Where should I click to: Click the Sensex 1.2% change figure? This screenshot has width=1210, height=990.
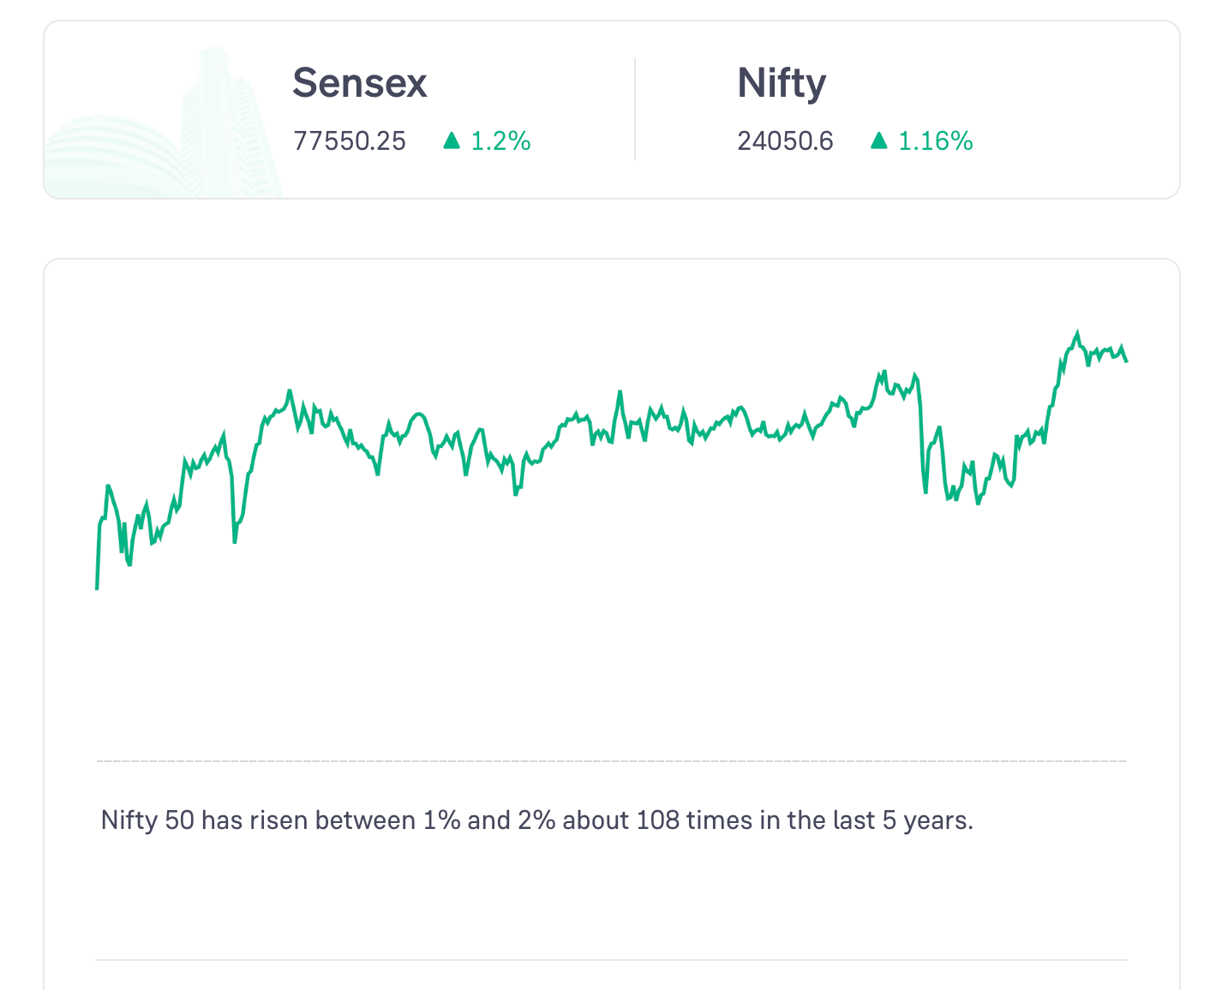(x=500, y=140)
